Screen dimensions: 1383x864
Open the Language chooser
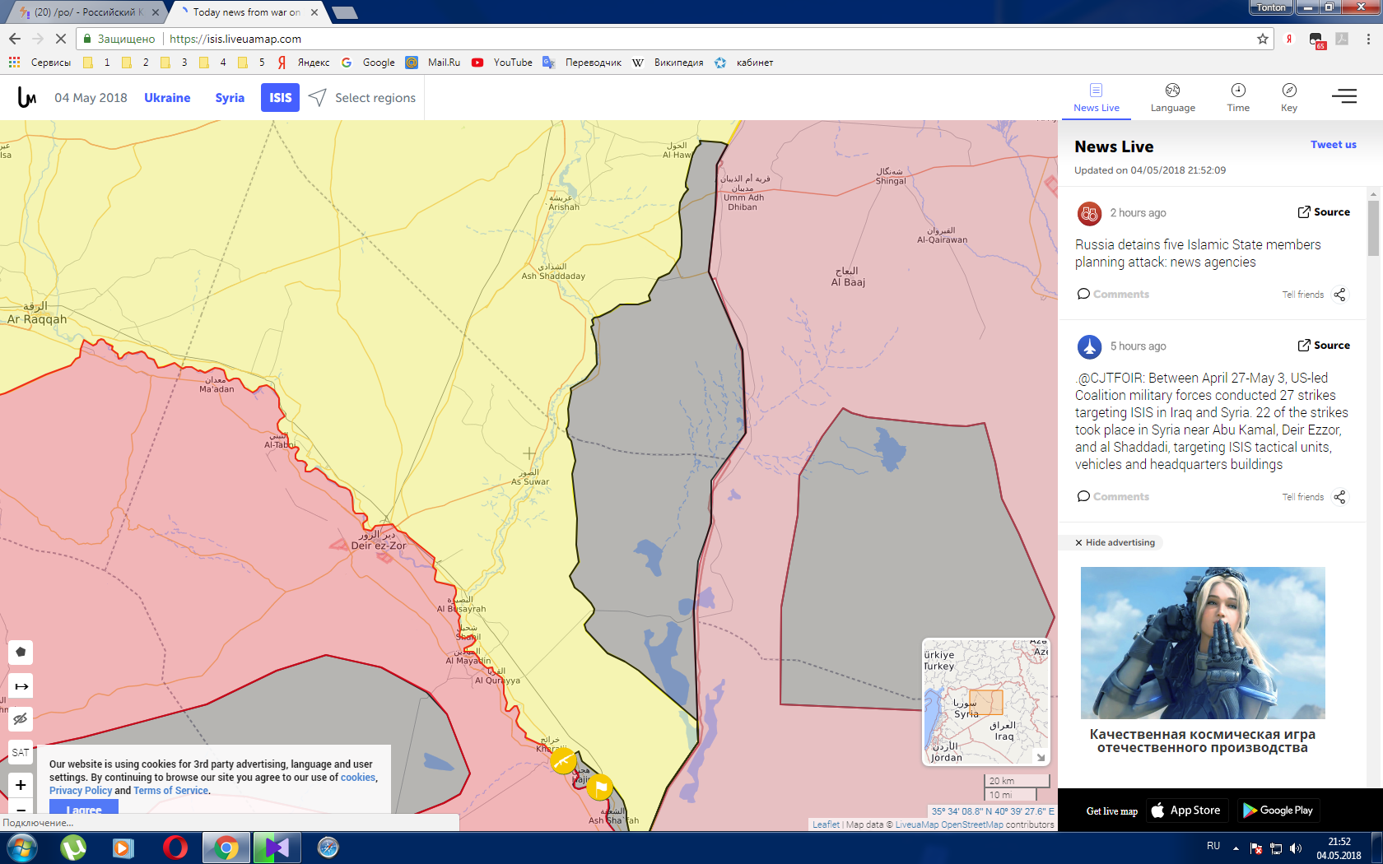coord(1172,97)
